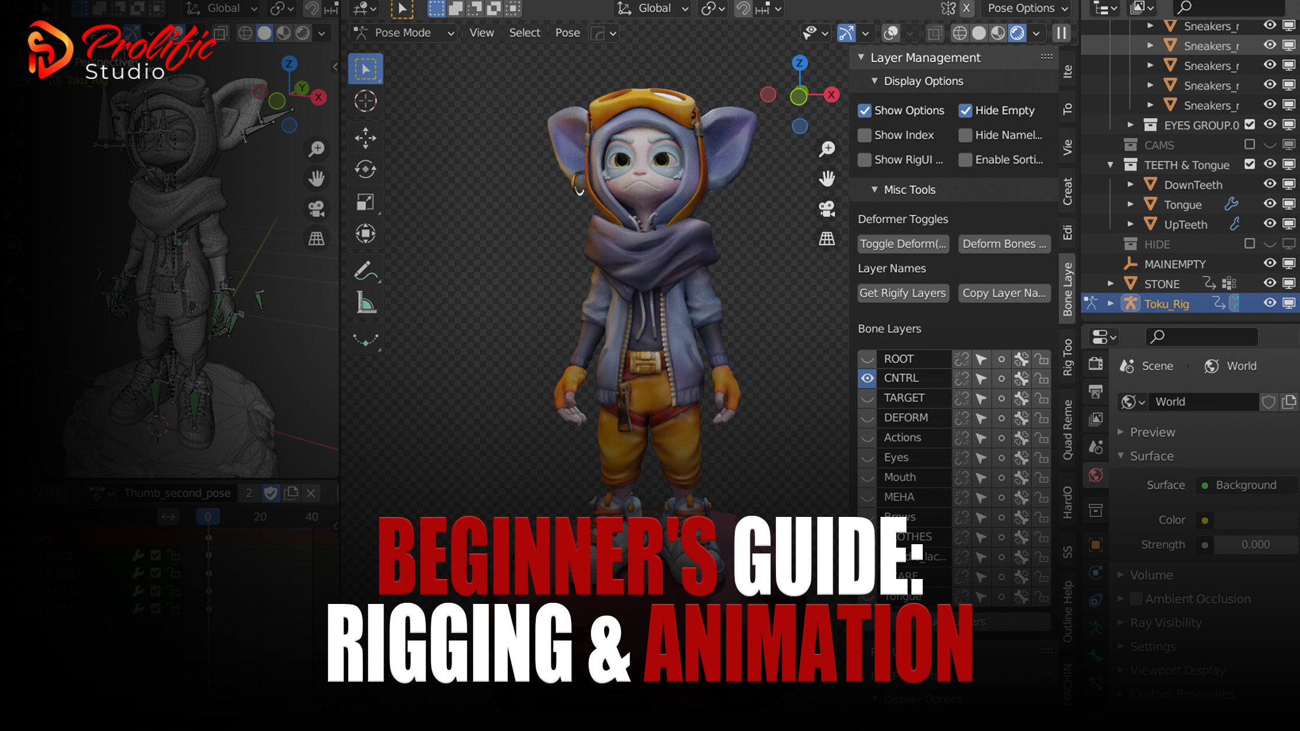Enable the CAMS collection checkbox

coord(1250,144)
